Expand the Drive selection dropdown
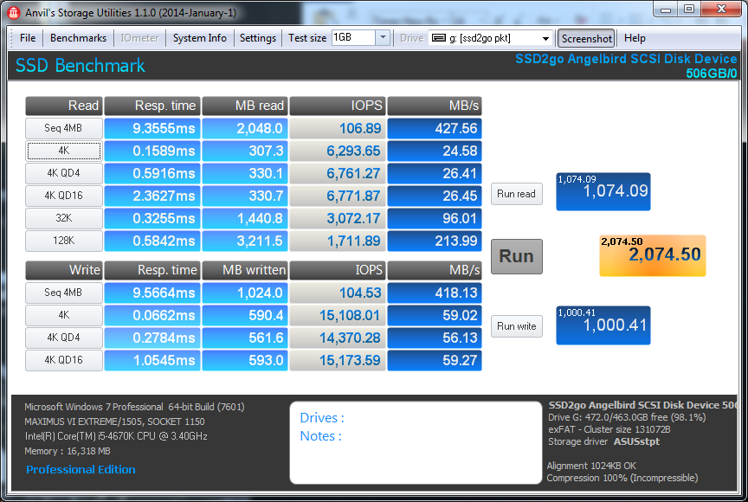748x502 pixels. 545,38
